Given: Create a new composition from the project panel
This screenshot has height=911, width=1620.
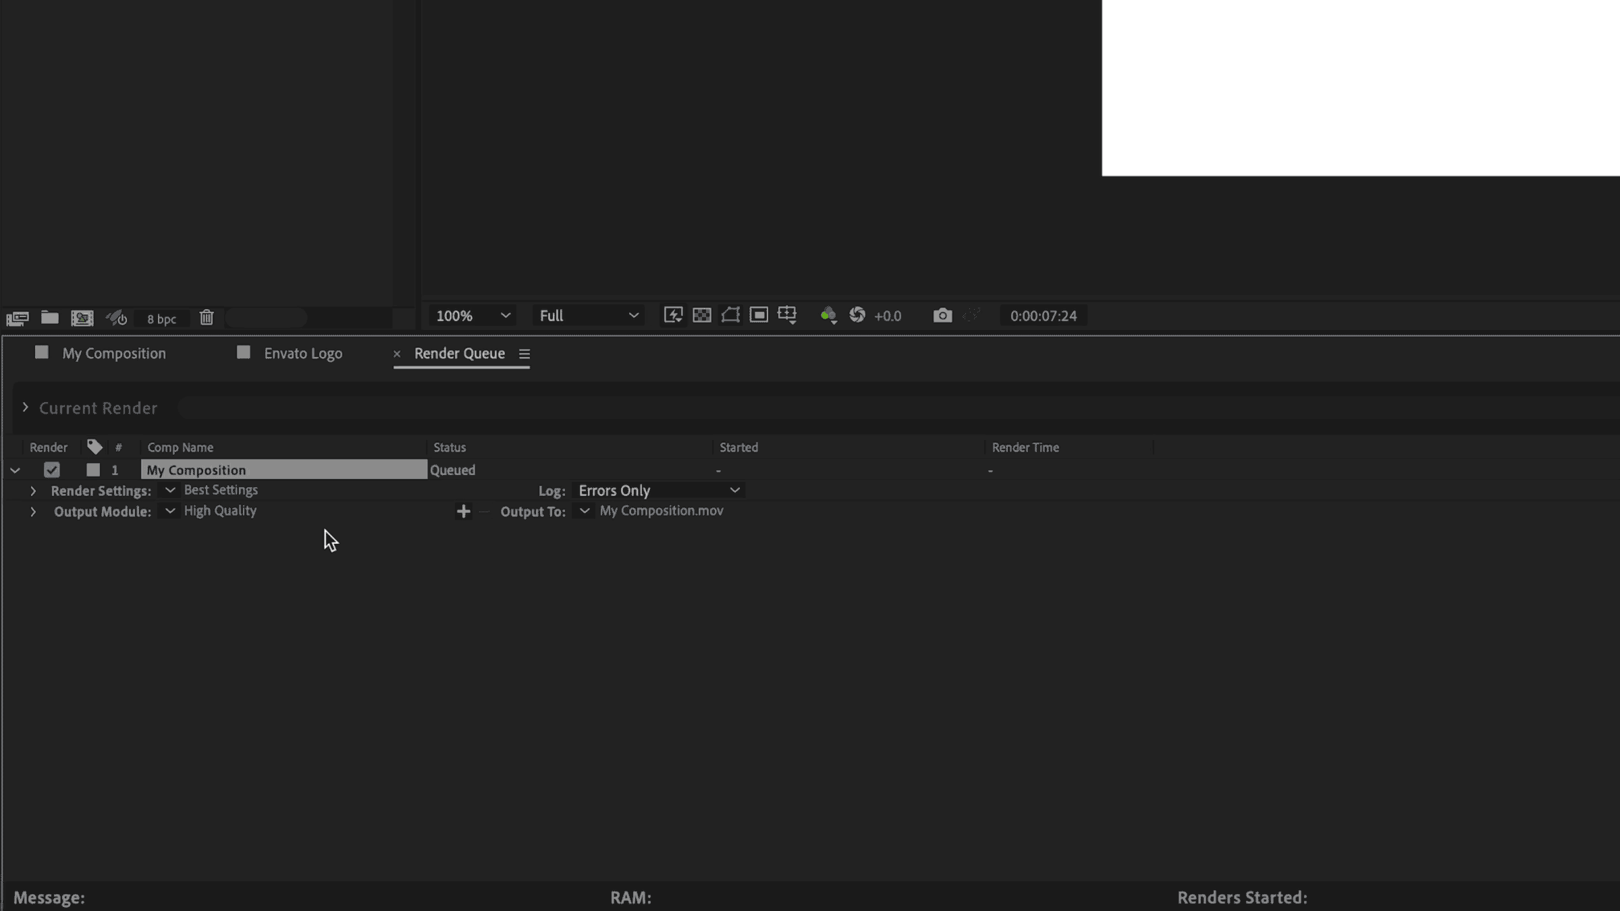Looking at the screenshot, I should 19,317.
